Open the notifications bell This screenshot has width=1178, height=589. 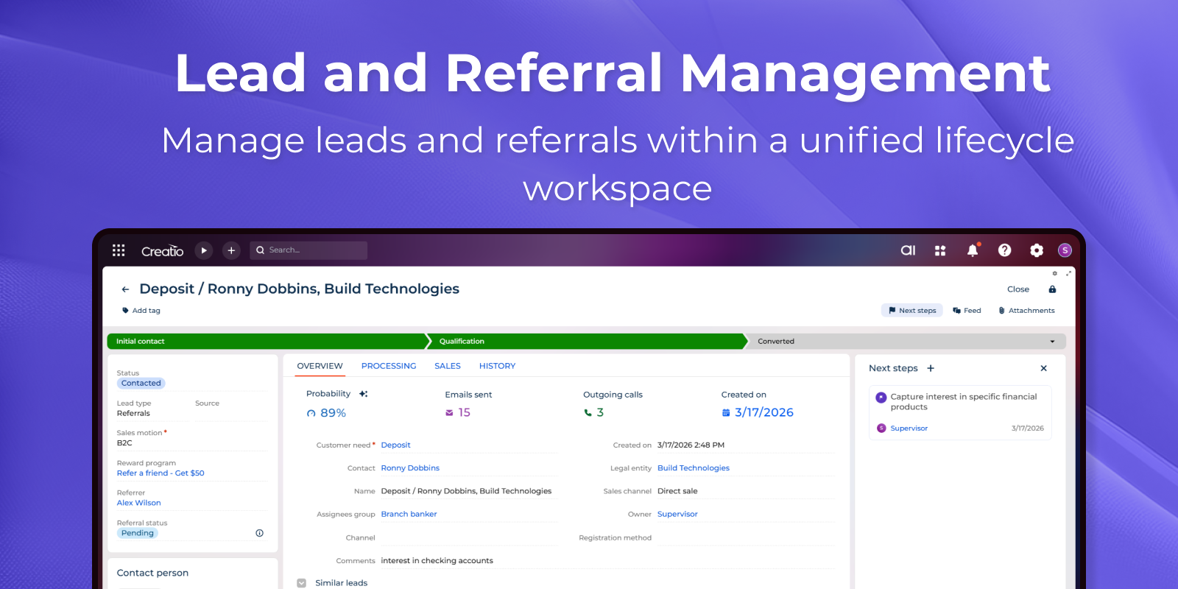coord(973,250)
